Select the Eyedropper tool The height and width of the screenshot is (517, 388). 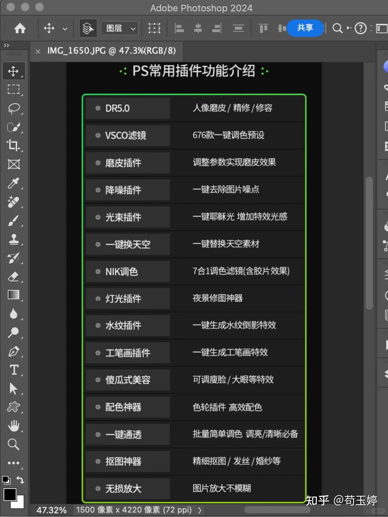(x=14, y=183)
